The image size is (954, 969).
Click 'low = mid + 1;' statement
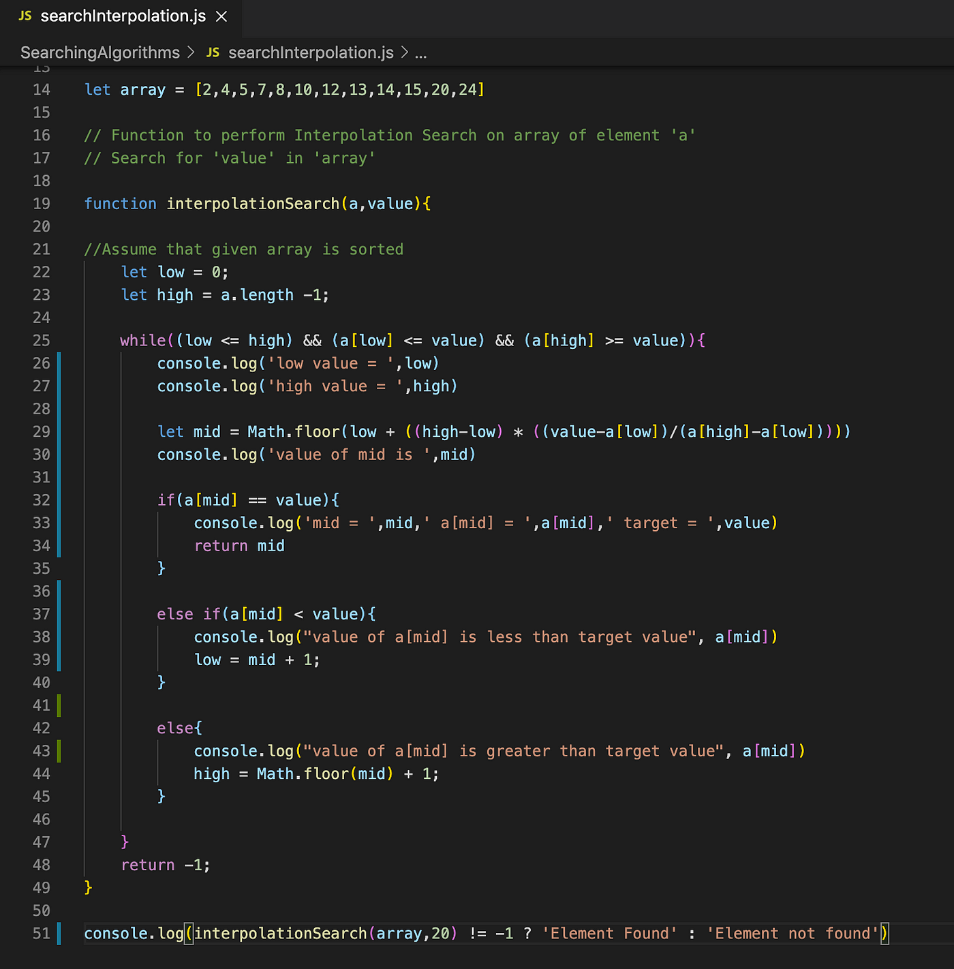[x=257, y=660]
